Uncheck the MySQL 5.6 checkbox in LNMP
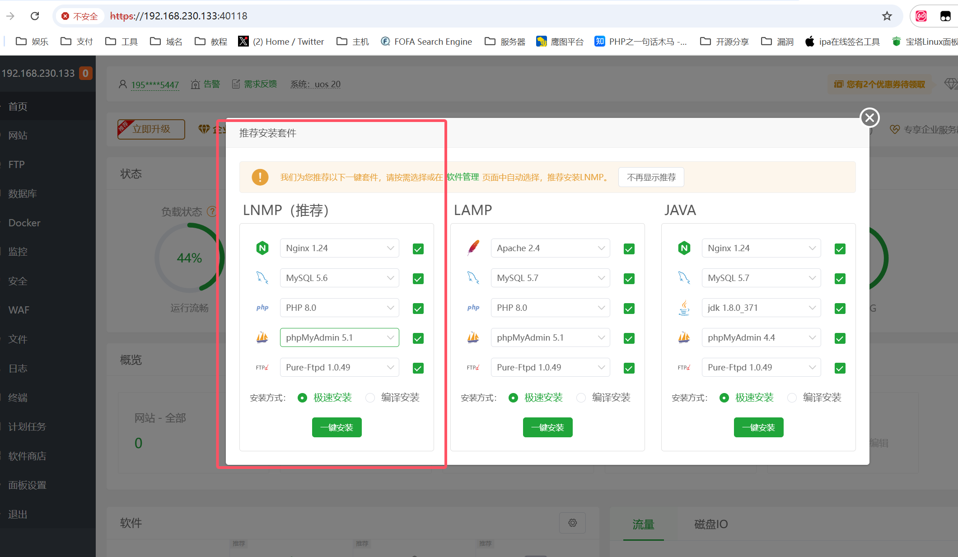 (x=418, y=279)
